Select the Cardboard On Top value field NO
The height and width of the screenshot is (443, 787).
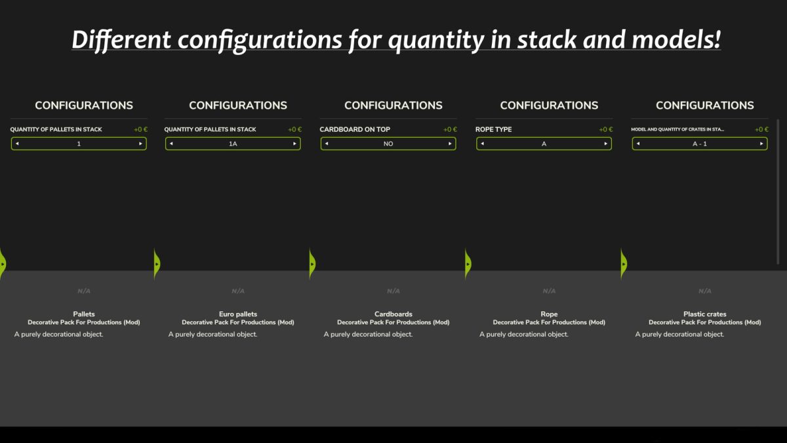click(388, 144)
